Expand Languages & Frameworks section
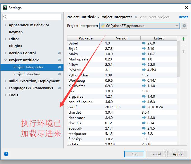The width and height of the screenshot is (191, 164). point(5,88)
